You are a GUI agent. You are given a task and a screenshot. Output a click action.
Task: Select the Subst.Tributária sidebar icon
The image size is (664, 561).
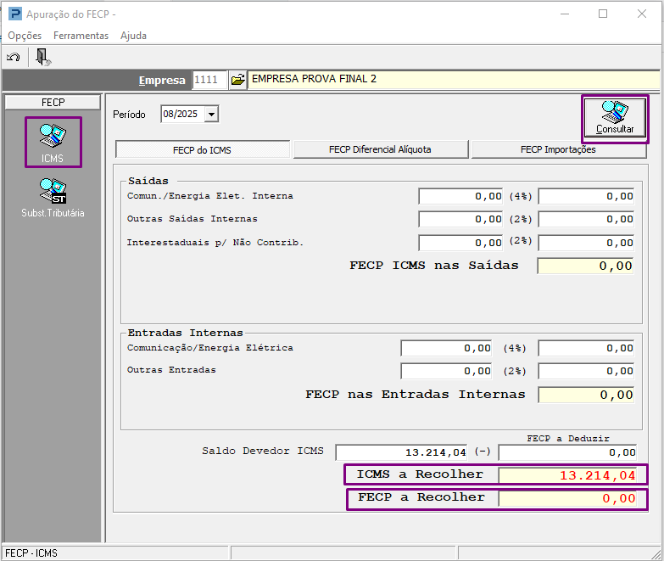53,198
